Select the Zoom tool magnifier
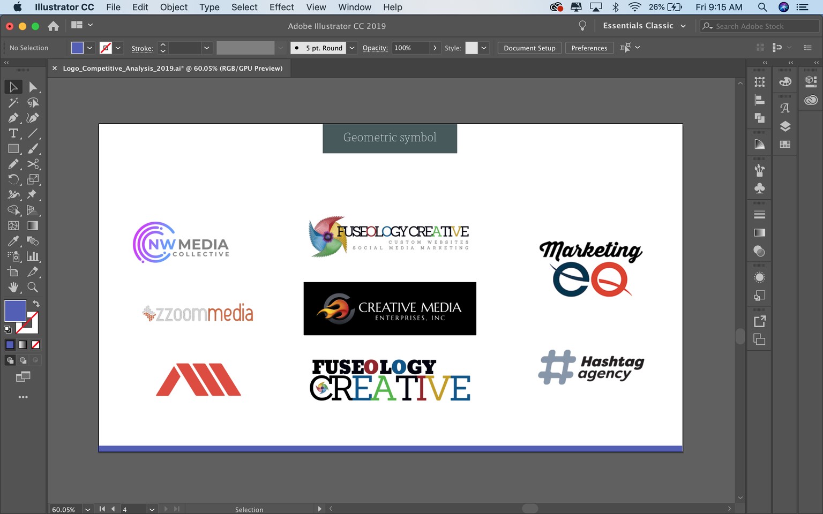Viewport: 823px width, 514px height. tap(33, 288)
